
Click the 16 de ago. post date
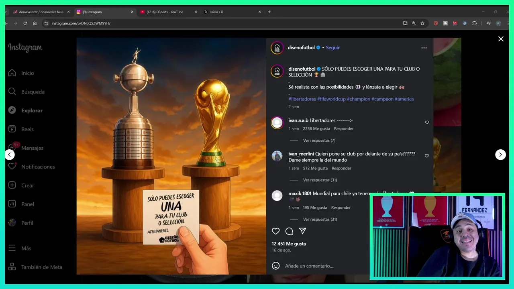(x=281, y=250)
